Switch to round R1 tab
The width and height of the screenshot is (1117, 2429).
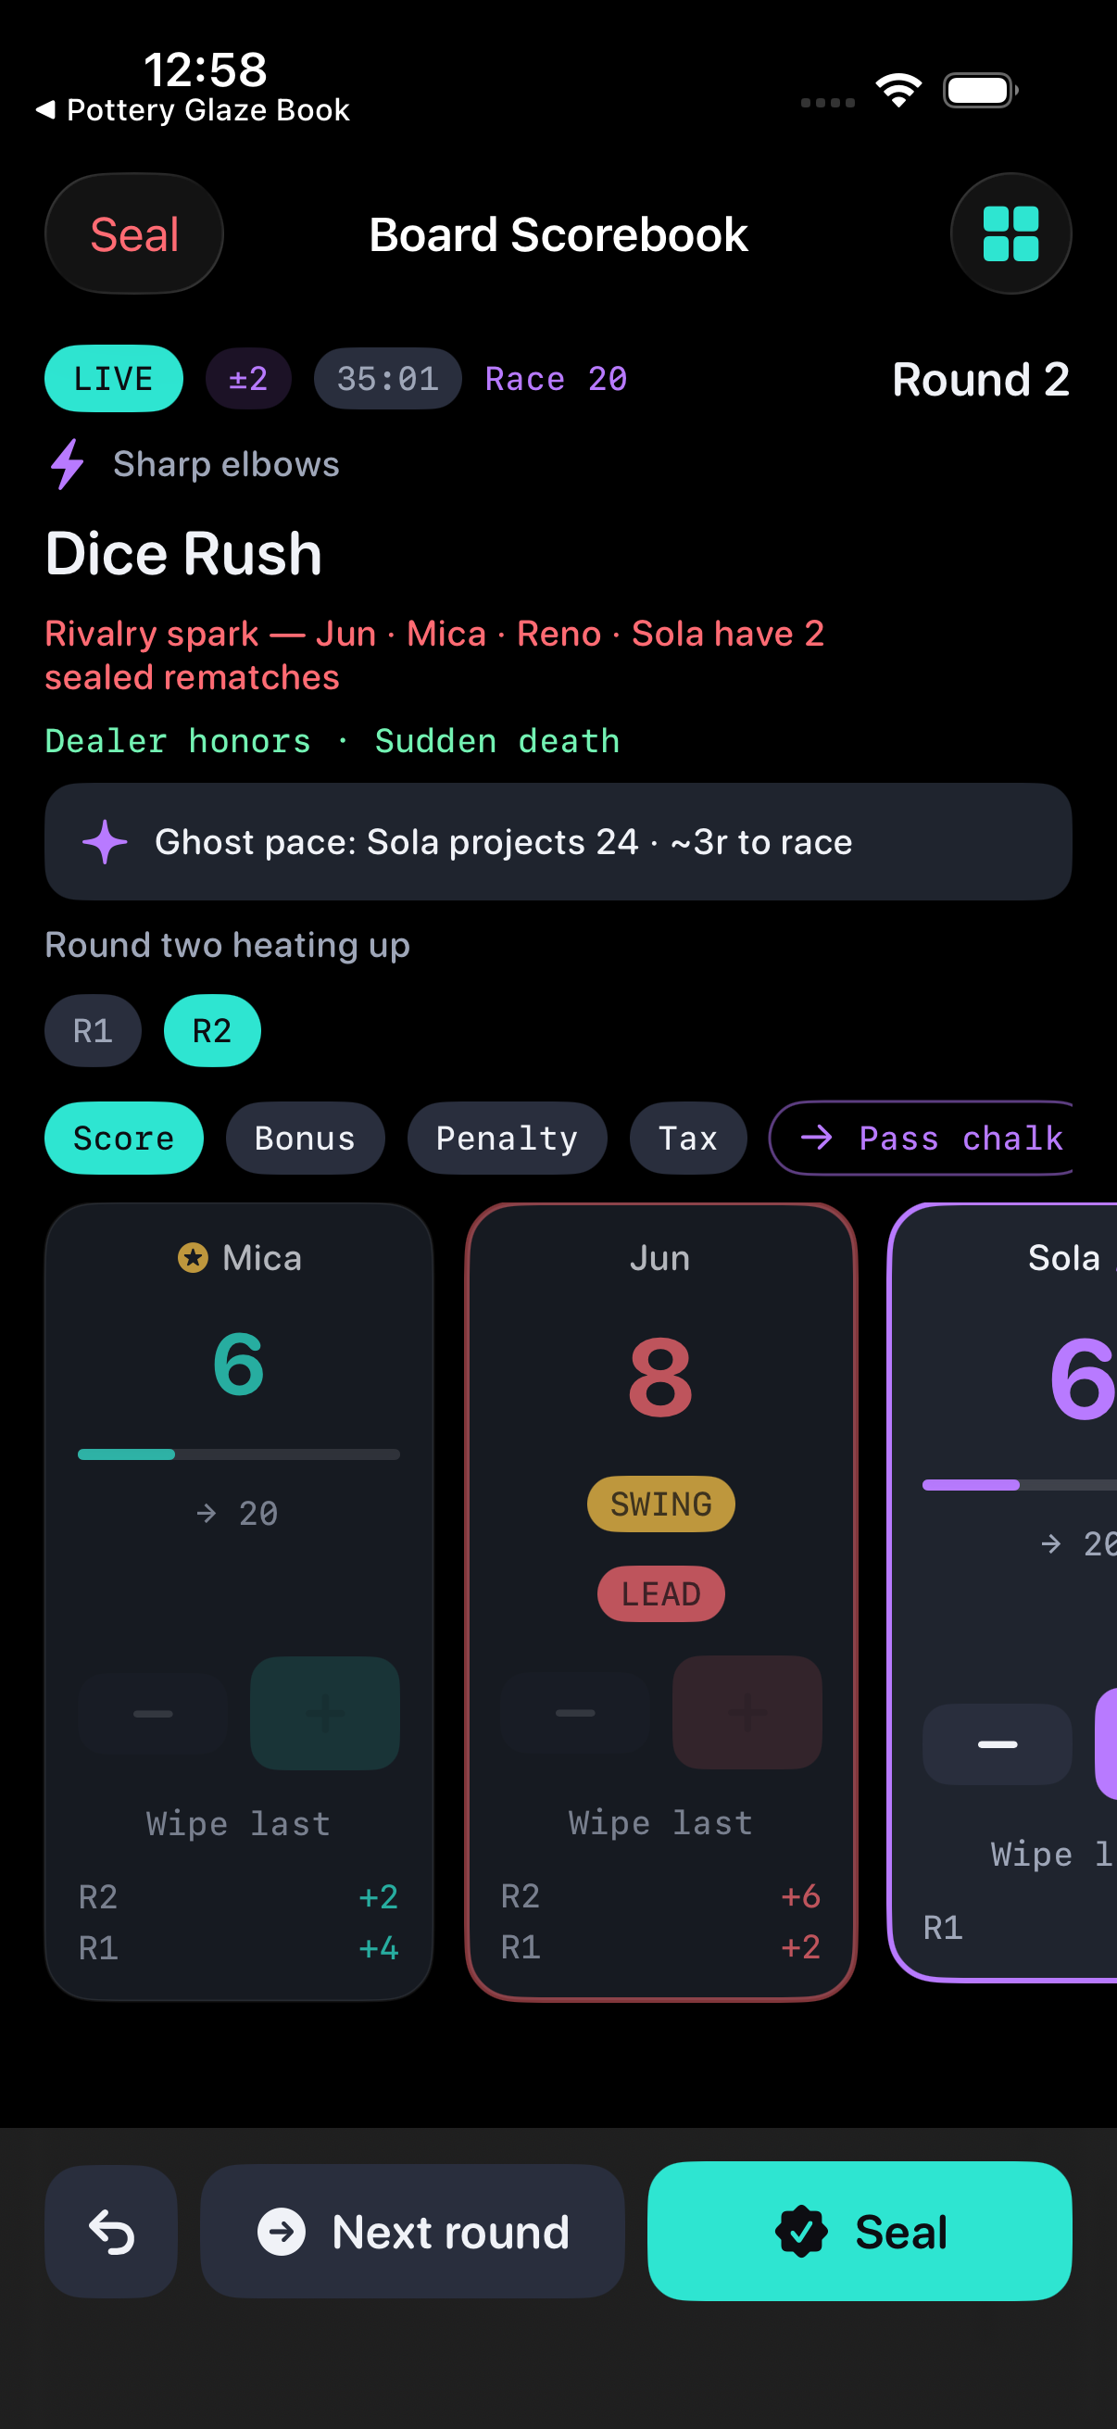coord(94,1031)
